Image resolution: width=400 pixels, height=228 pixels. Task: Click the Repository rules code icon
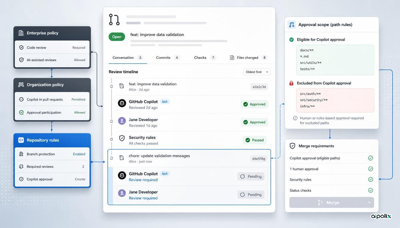(21, 140)
